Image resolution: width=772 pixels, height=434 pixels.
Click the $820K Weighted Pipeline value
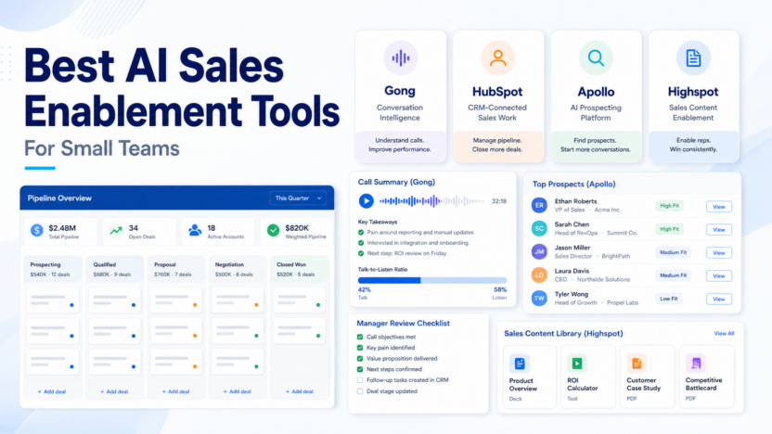(x=297, y=228)
